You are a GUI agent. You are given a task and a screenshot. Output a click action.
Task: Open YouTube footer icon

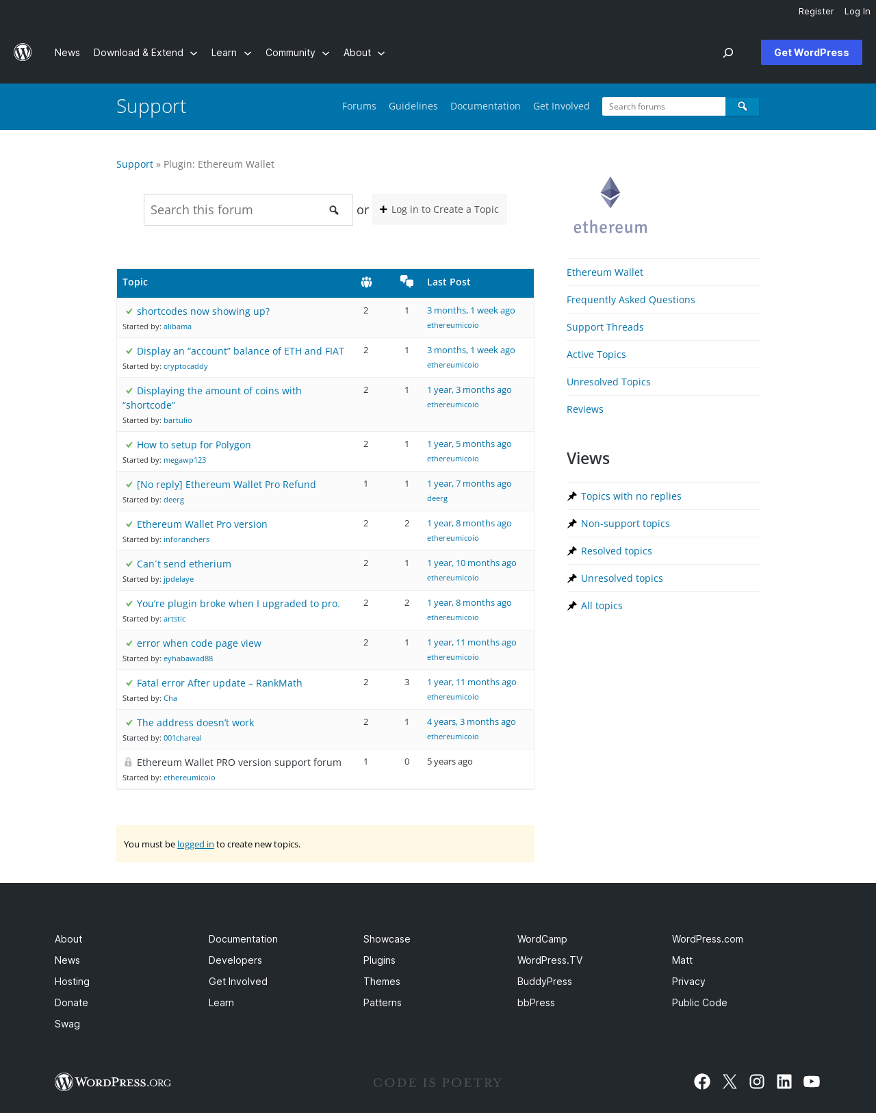pos(812,1082)
